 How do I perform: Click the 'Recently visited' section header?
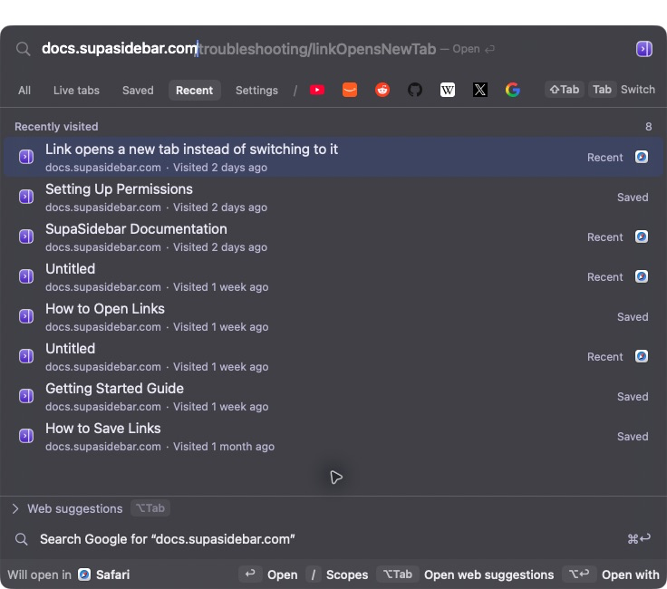click(x=56, y=127)
